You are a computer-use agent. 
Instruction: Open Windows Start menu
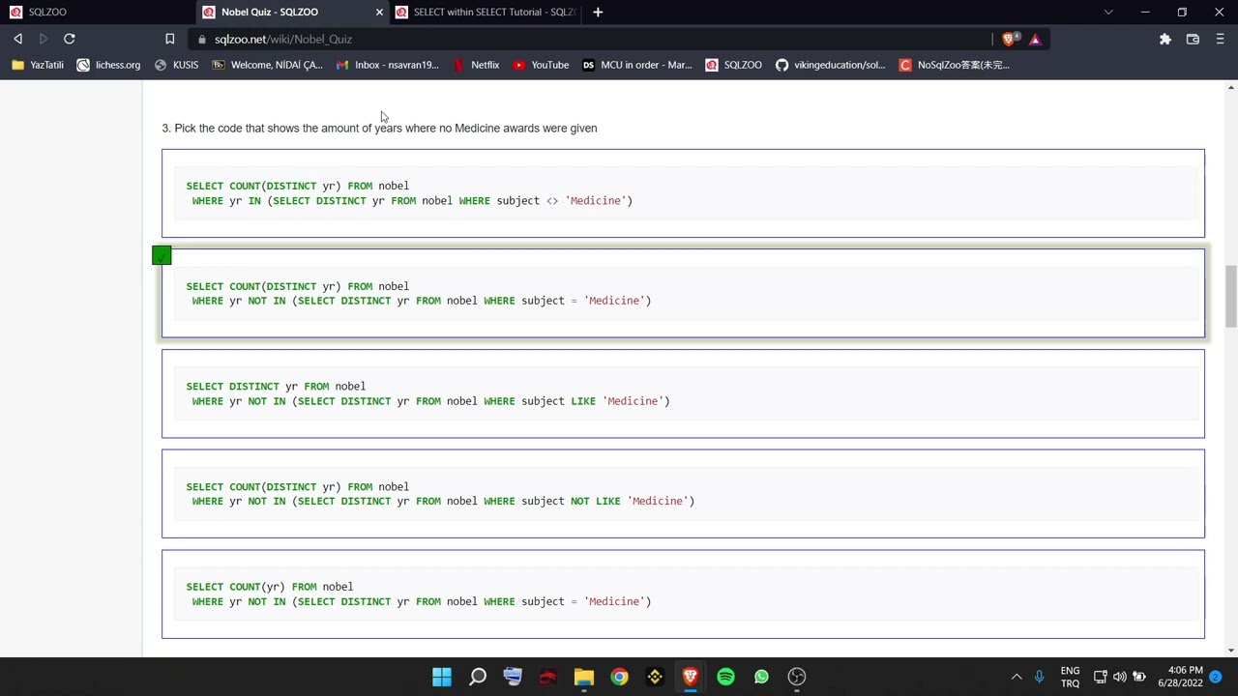click(442, 677)
